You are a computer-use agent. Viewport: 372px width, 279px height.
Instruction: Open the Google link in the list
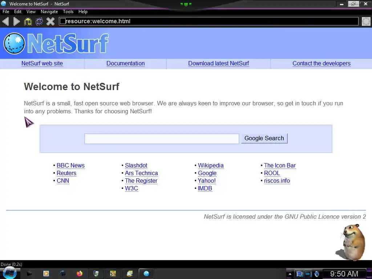tap(207, 173)
